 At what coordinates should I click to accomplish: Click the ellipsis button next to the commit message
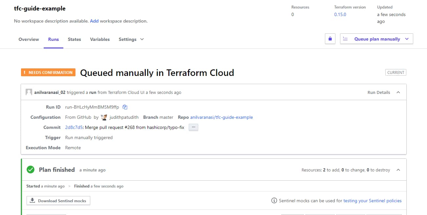(193, 127)
